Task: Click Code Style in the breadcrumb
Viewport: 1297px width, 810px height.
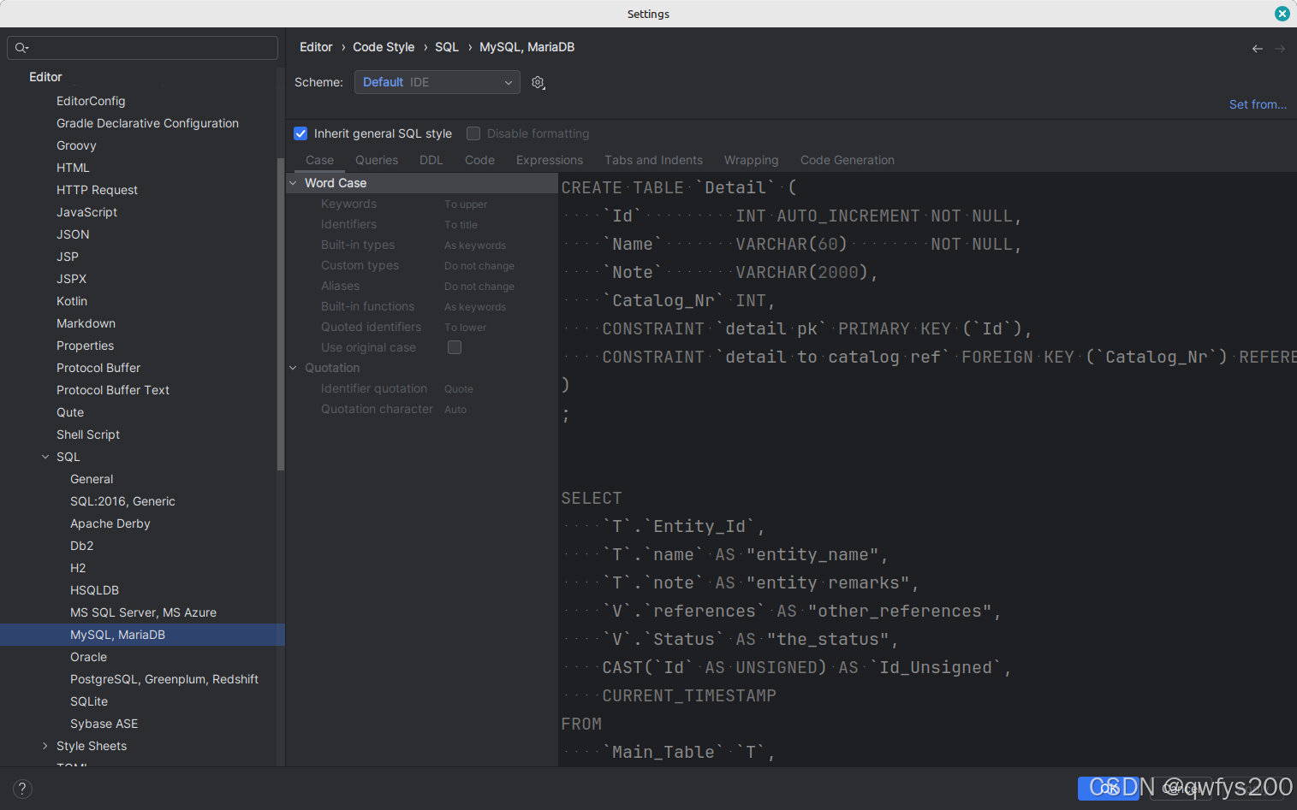Action: [x=384, y=47]
